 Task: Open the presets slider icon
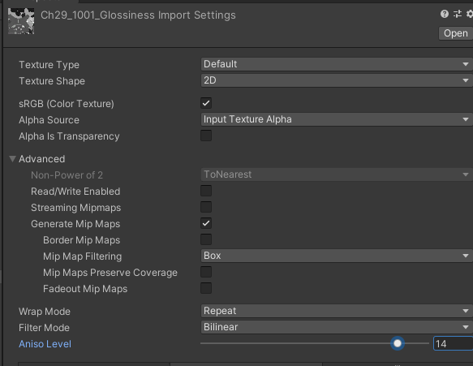pyautogui.click(x=458, y=14)
